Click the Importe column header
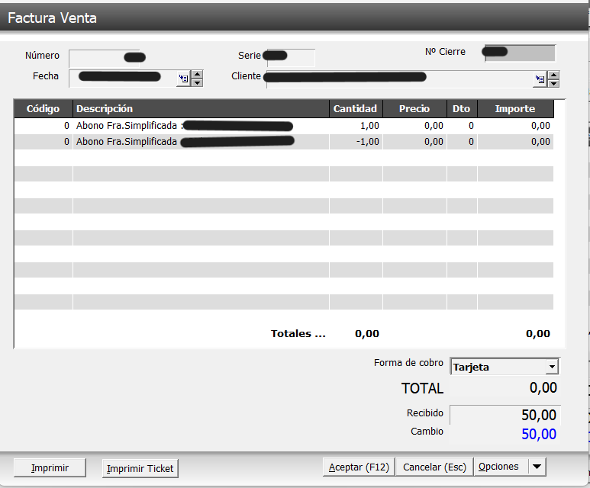 515,109
